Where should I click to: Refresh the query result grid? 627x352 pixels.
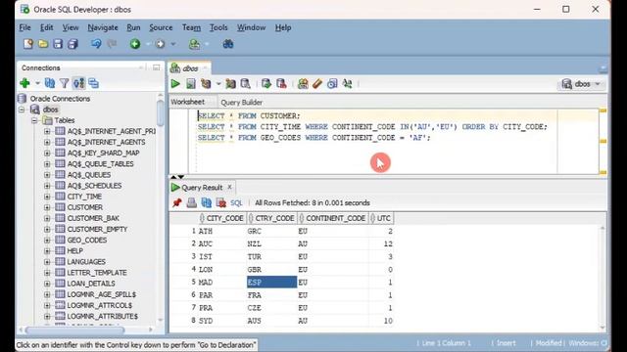207,202
